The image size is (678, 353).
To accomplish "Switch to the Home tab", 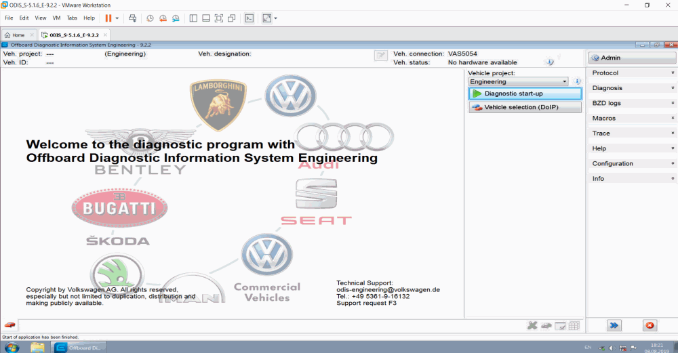I will click(x=18, y=35).
